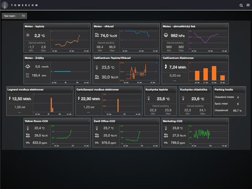
Task: Click thermometer icon in Yellow Room-CO2
Action: tap(28, 128)
